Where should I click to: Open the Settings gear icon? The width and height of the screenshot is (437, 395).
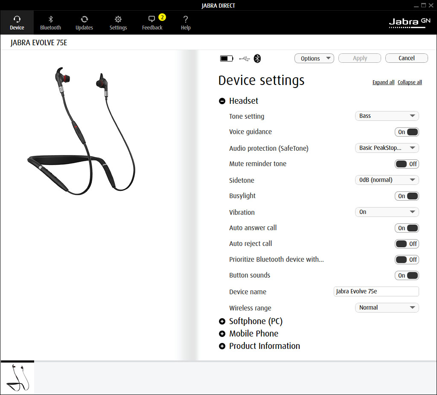(x=118, y=20)
